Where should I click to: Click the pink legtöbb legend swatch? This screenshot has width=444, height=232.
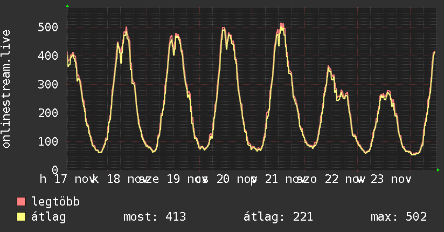21,202
